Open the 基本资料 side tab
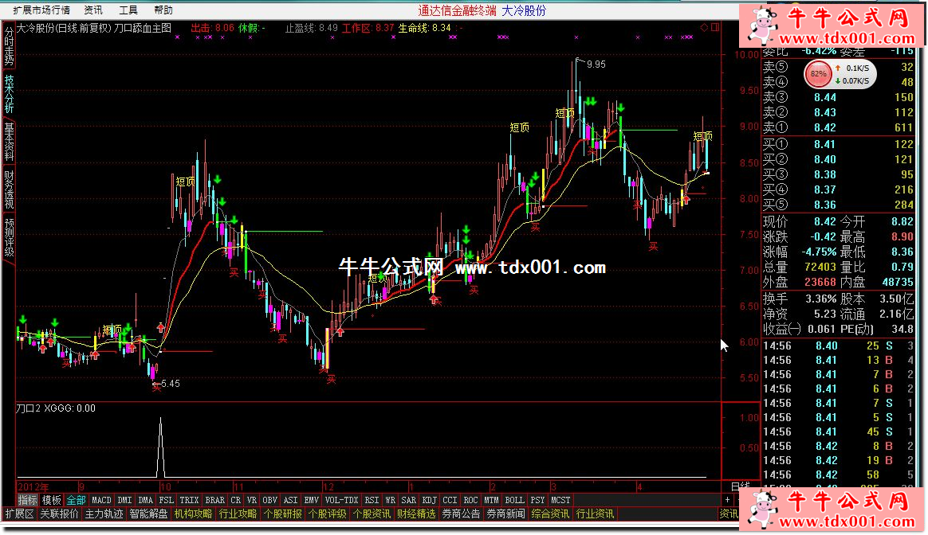928x535 pixels. click(9, 141)
